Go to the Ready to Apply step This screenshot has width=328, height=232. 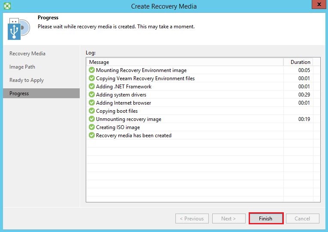coord(27,80)
